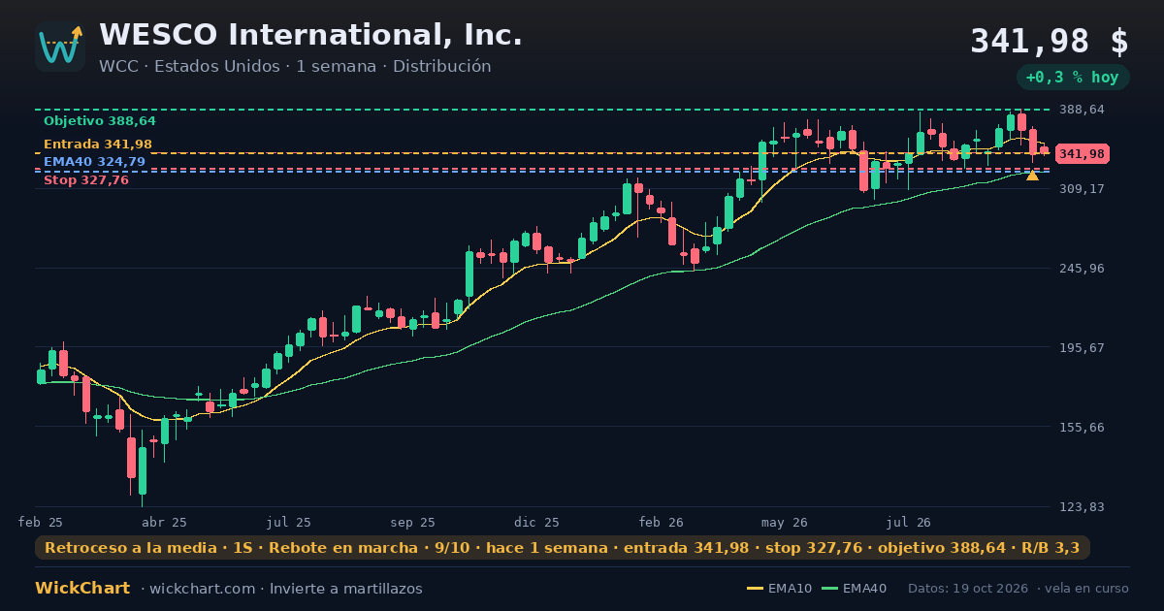Click the orange triangle signal marker
1164x611 pixels.
(1032, 175)
